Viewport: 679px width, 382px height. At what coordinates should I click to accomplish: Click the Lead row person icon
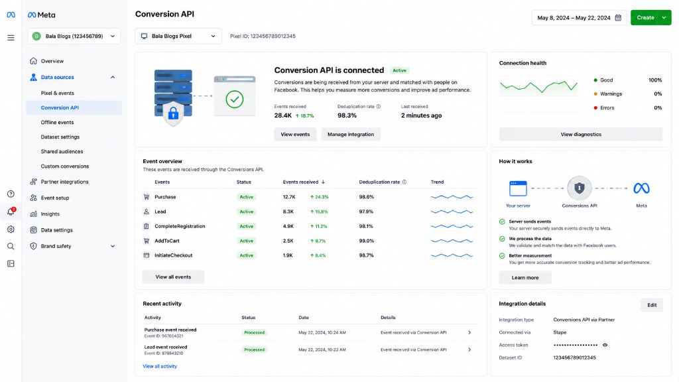(147, 212)
